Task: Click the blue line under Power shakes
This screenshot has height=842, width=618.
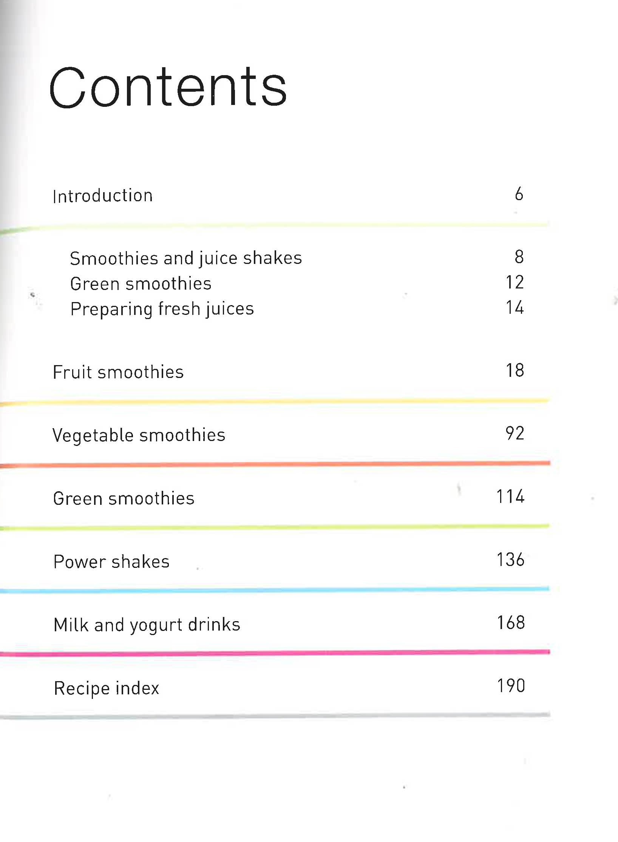Action: tap(275, 590)
